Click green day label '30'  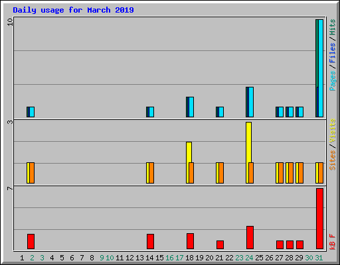[309, 258]
